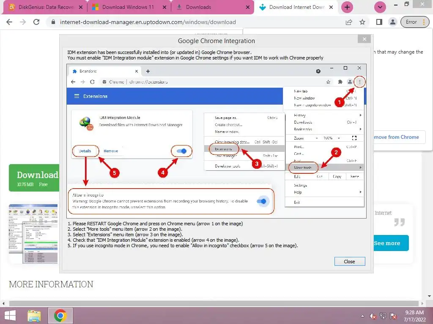
Task: Click the Error update button in Chrome
Action: tap(415, 22)
